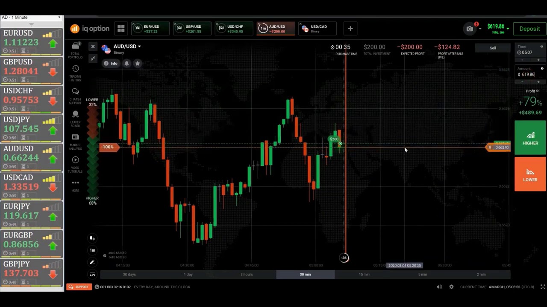
Task: Click the iq option logo
Action: 90,29
